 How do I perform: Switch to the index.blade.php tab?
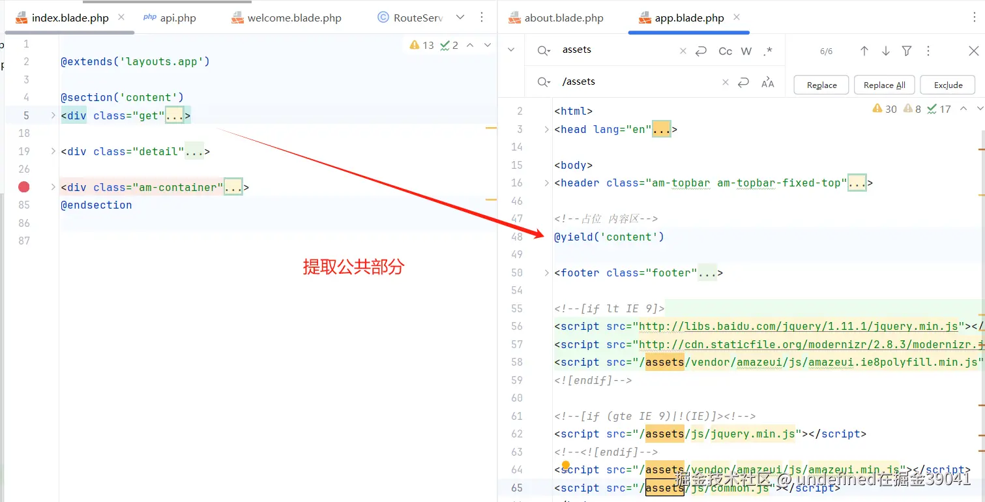70,18
